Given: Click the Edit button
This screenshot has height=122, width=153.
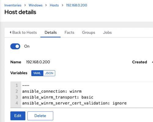Looking at the screenshot, I should (x=18, y=116).
